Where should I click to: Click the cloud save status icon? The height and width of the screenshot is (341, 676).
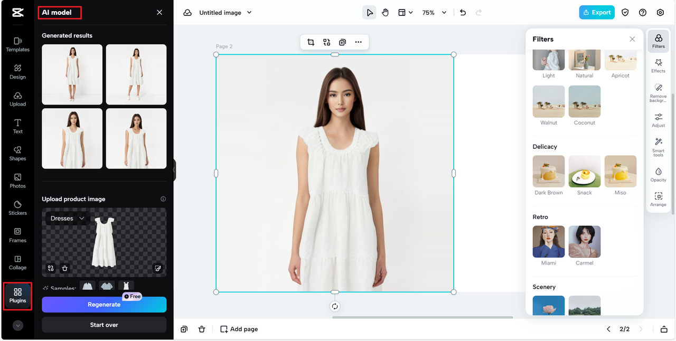[x=187, y=13]
